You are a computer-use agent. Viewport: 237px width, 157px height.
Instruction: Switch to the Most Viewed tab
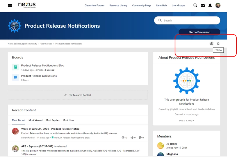[x=35, y=120]
